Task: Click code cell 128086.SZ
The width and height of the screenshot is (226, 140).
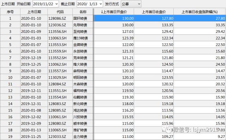Action: click(x=60, y=18)
